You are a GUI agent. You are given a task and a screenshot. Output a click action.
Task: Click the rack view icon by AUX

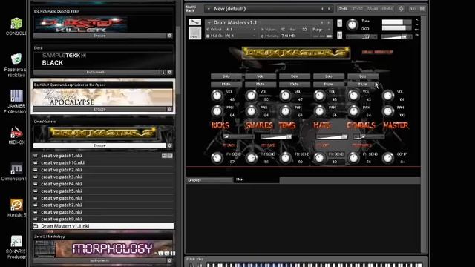pyautogui.click(x=401, y=9)
